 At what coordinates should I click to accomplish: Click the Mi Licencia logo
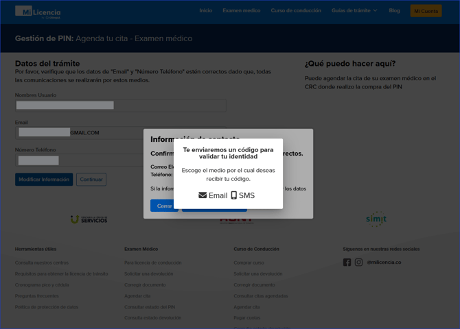click(38, 12)
